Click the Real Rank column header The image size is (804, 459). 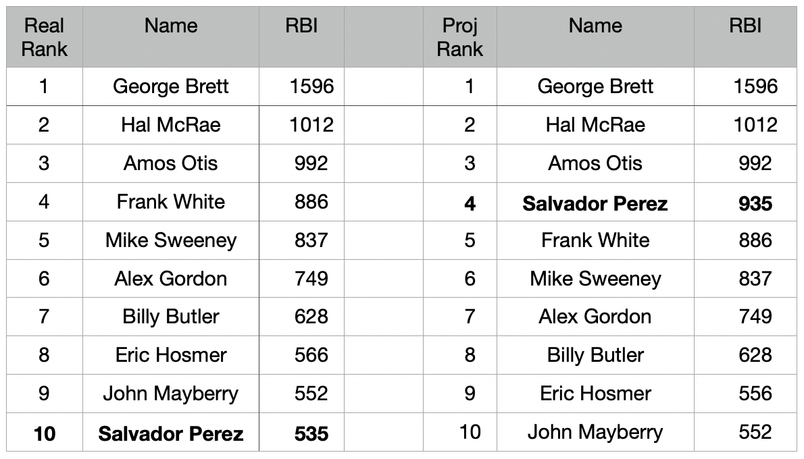pyautogui.click(x=45, y=37)
